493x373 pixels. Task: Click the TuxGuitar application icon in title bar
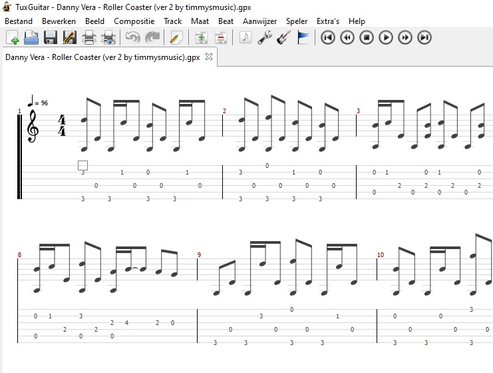coord(7,7)
